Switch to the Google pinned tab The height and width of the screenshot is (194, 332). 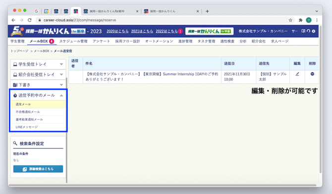36,11
